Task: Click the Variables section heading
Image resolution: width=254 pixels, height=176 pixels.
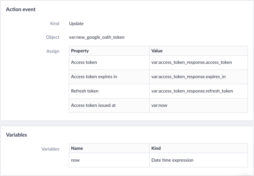Action: 16,135
